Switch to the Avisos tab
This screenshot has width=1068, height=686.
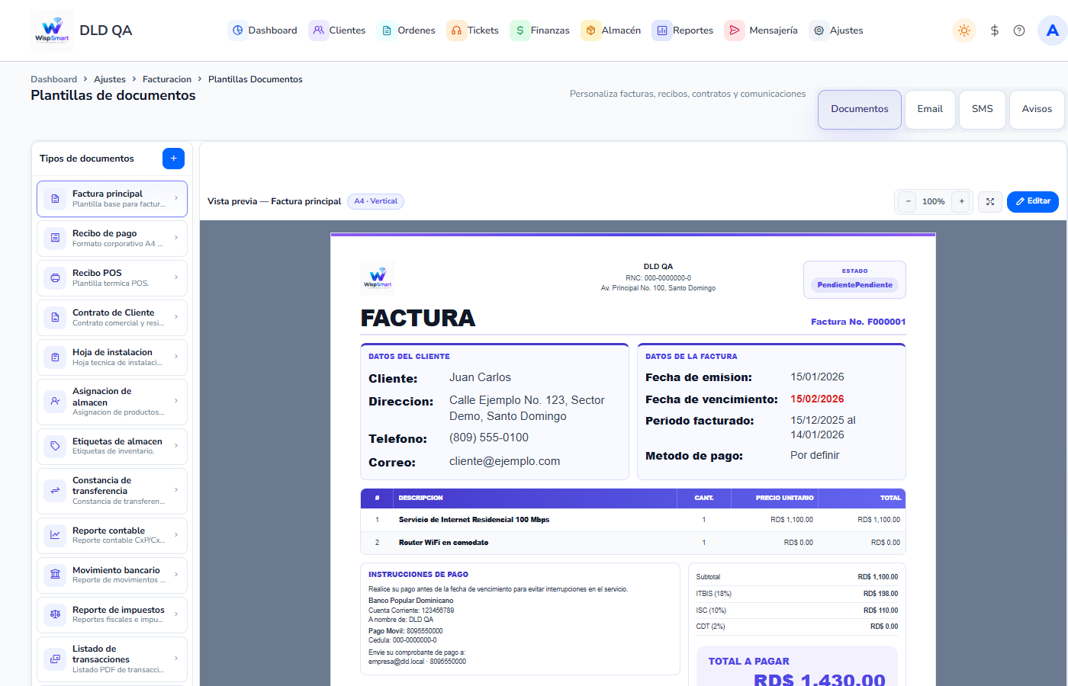click(1037, 109)
